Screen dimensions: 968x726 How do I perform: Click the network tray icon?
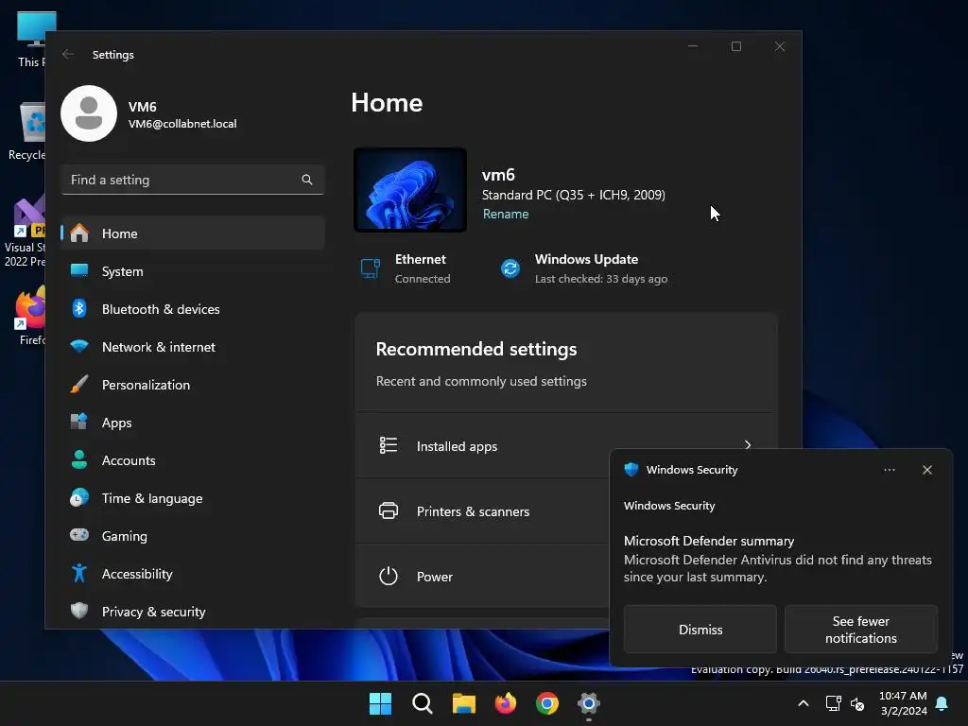(834, 703)
